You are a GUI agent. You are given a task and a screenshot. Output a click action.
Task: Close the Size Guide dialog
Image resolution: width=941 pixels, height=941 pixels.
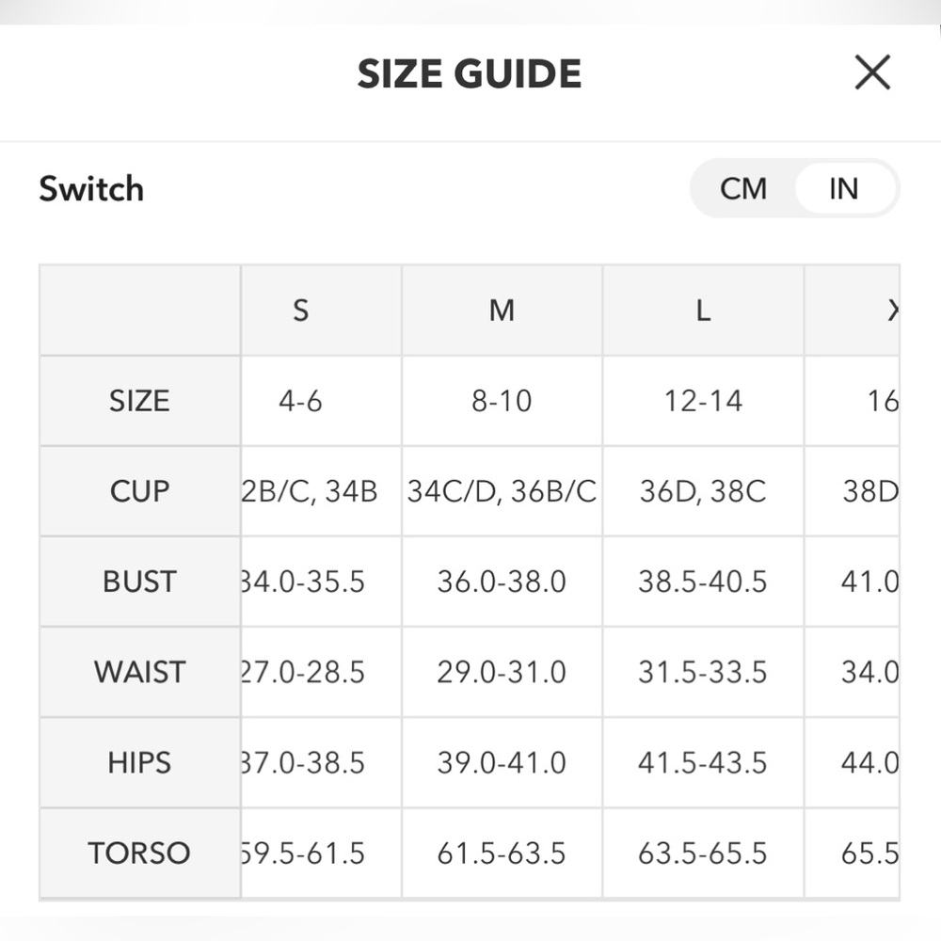point(872,72)
